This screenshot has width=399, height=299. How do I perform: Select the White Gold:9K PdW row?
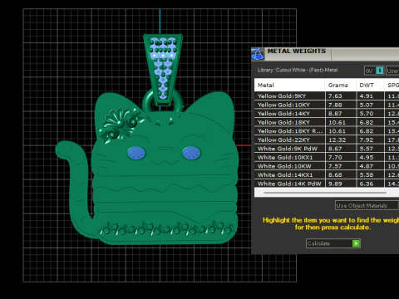(327, 149)
